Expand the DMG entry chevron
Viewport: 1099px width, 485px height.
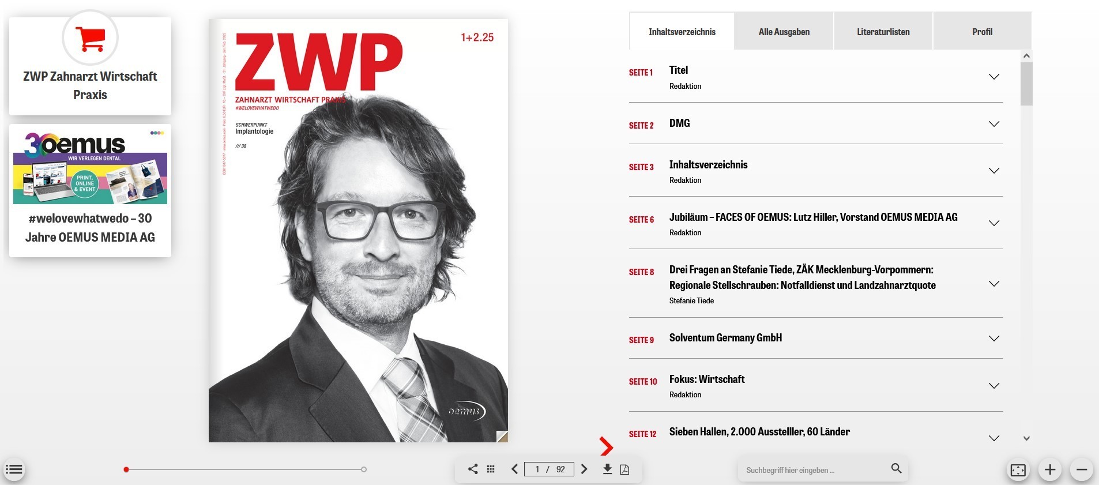click(994, 124)
